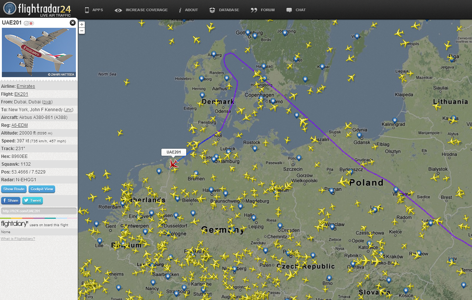Open the Apps menu

(x=94, y=10)
